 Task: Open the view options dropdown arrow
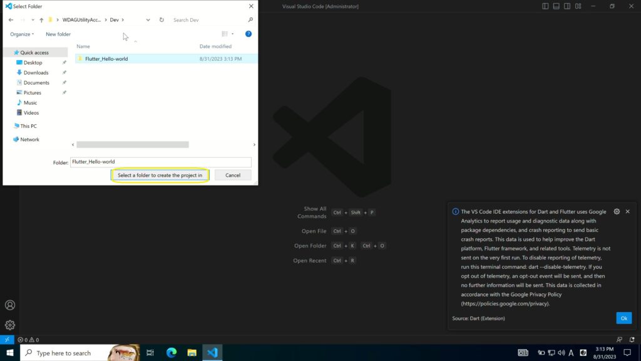[233, 34]
